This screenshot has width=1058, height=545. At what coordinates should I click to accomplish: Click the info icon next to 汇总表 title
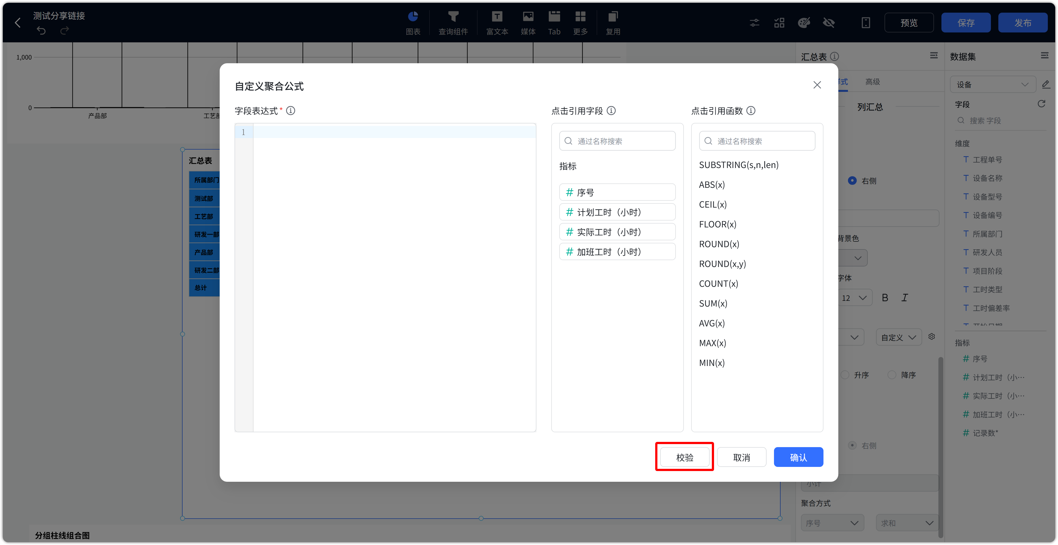point(834,56)
